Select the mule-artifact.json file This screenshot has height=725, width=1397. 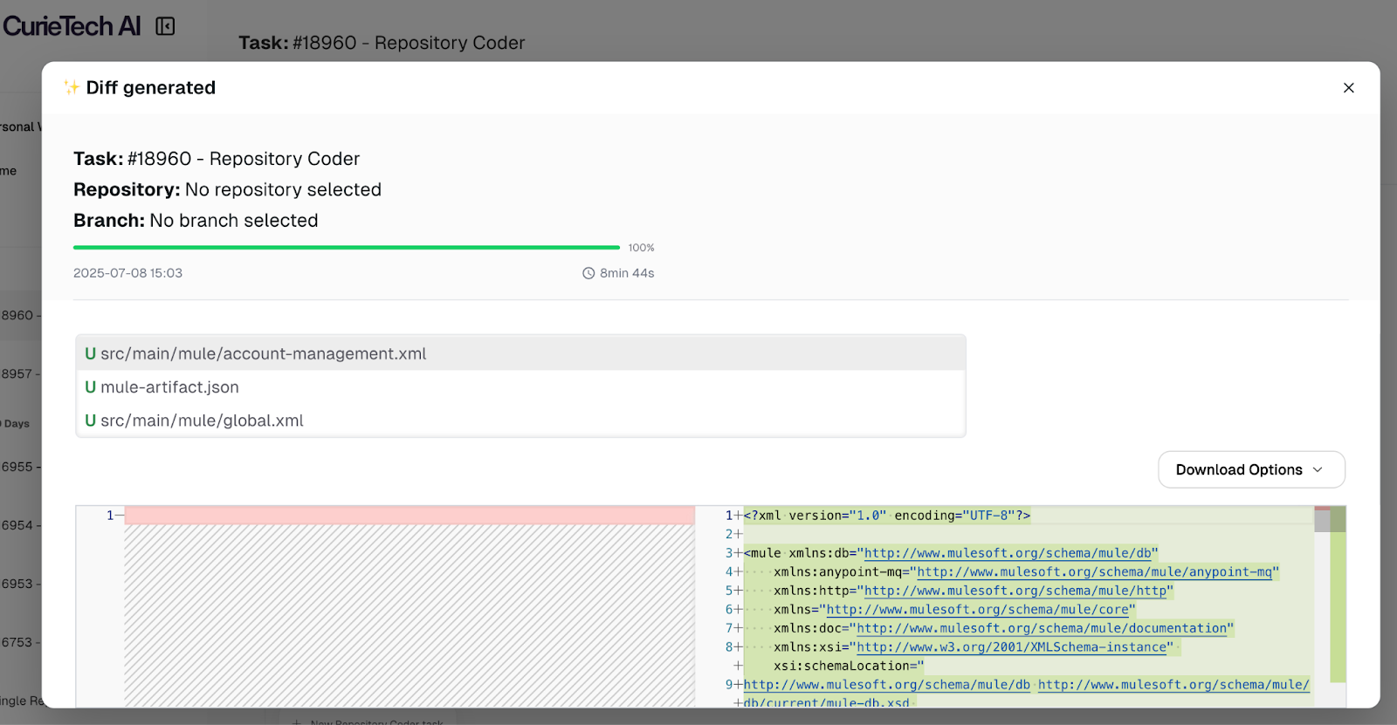click(x=520, y=386)
